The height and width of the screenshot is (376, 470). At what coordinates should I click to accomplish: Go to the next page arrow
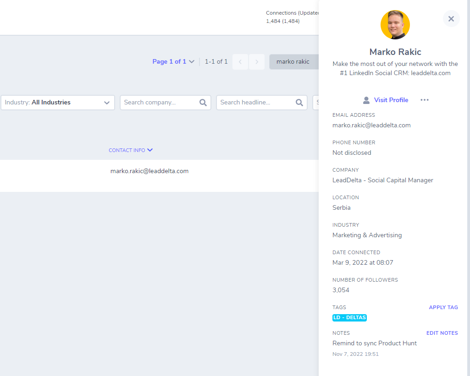click(x=257, y=62)
